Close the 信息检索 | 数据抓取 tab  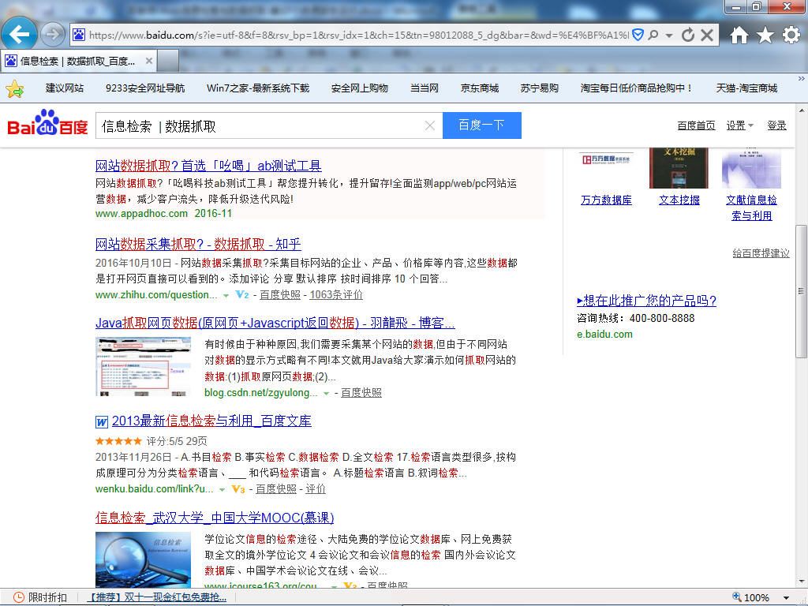click(148, 61)
